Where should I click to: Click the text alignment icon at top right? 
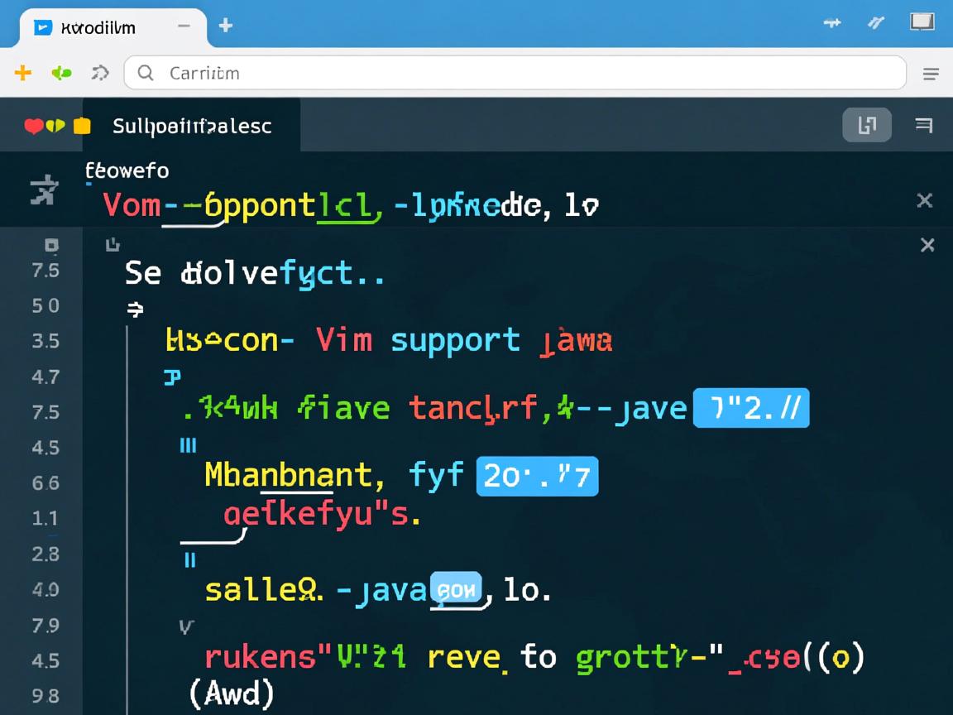coord(924,124)
